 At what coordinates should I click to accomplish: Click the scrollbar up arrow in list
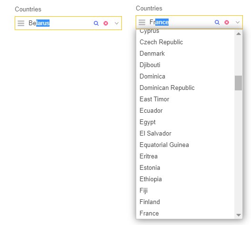[x=239, y=34]
